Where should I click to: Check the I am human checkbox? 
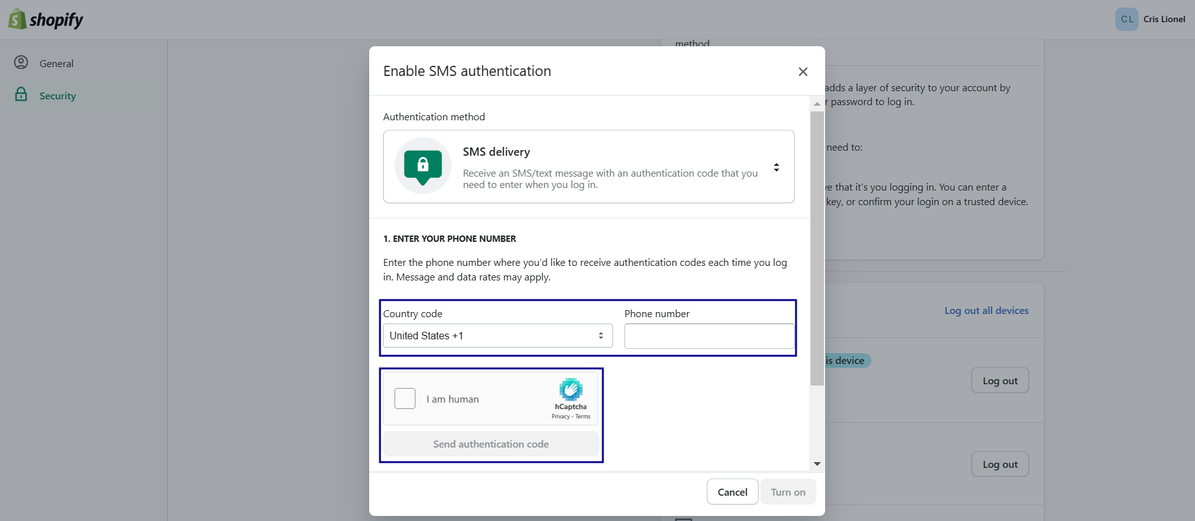(x=405, y=398)
